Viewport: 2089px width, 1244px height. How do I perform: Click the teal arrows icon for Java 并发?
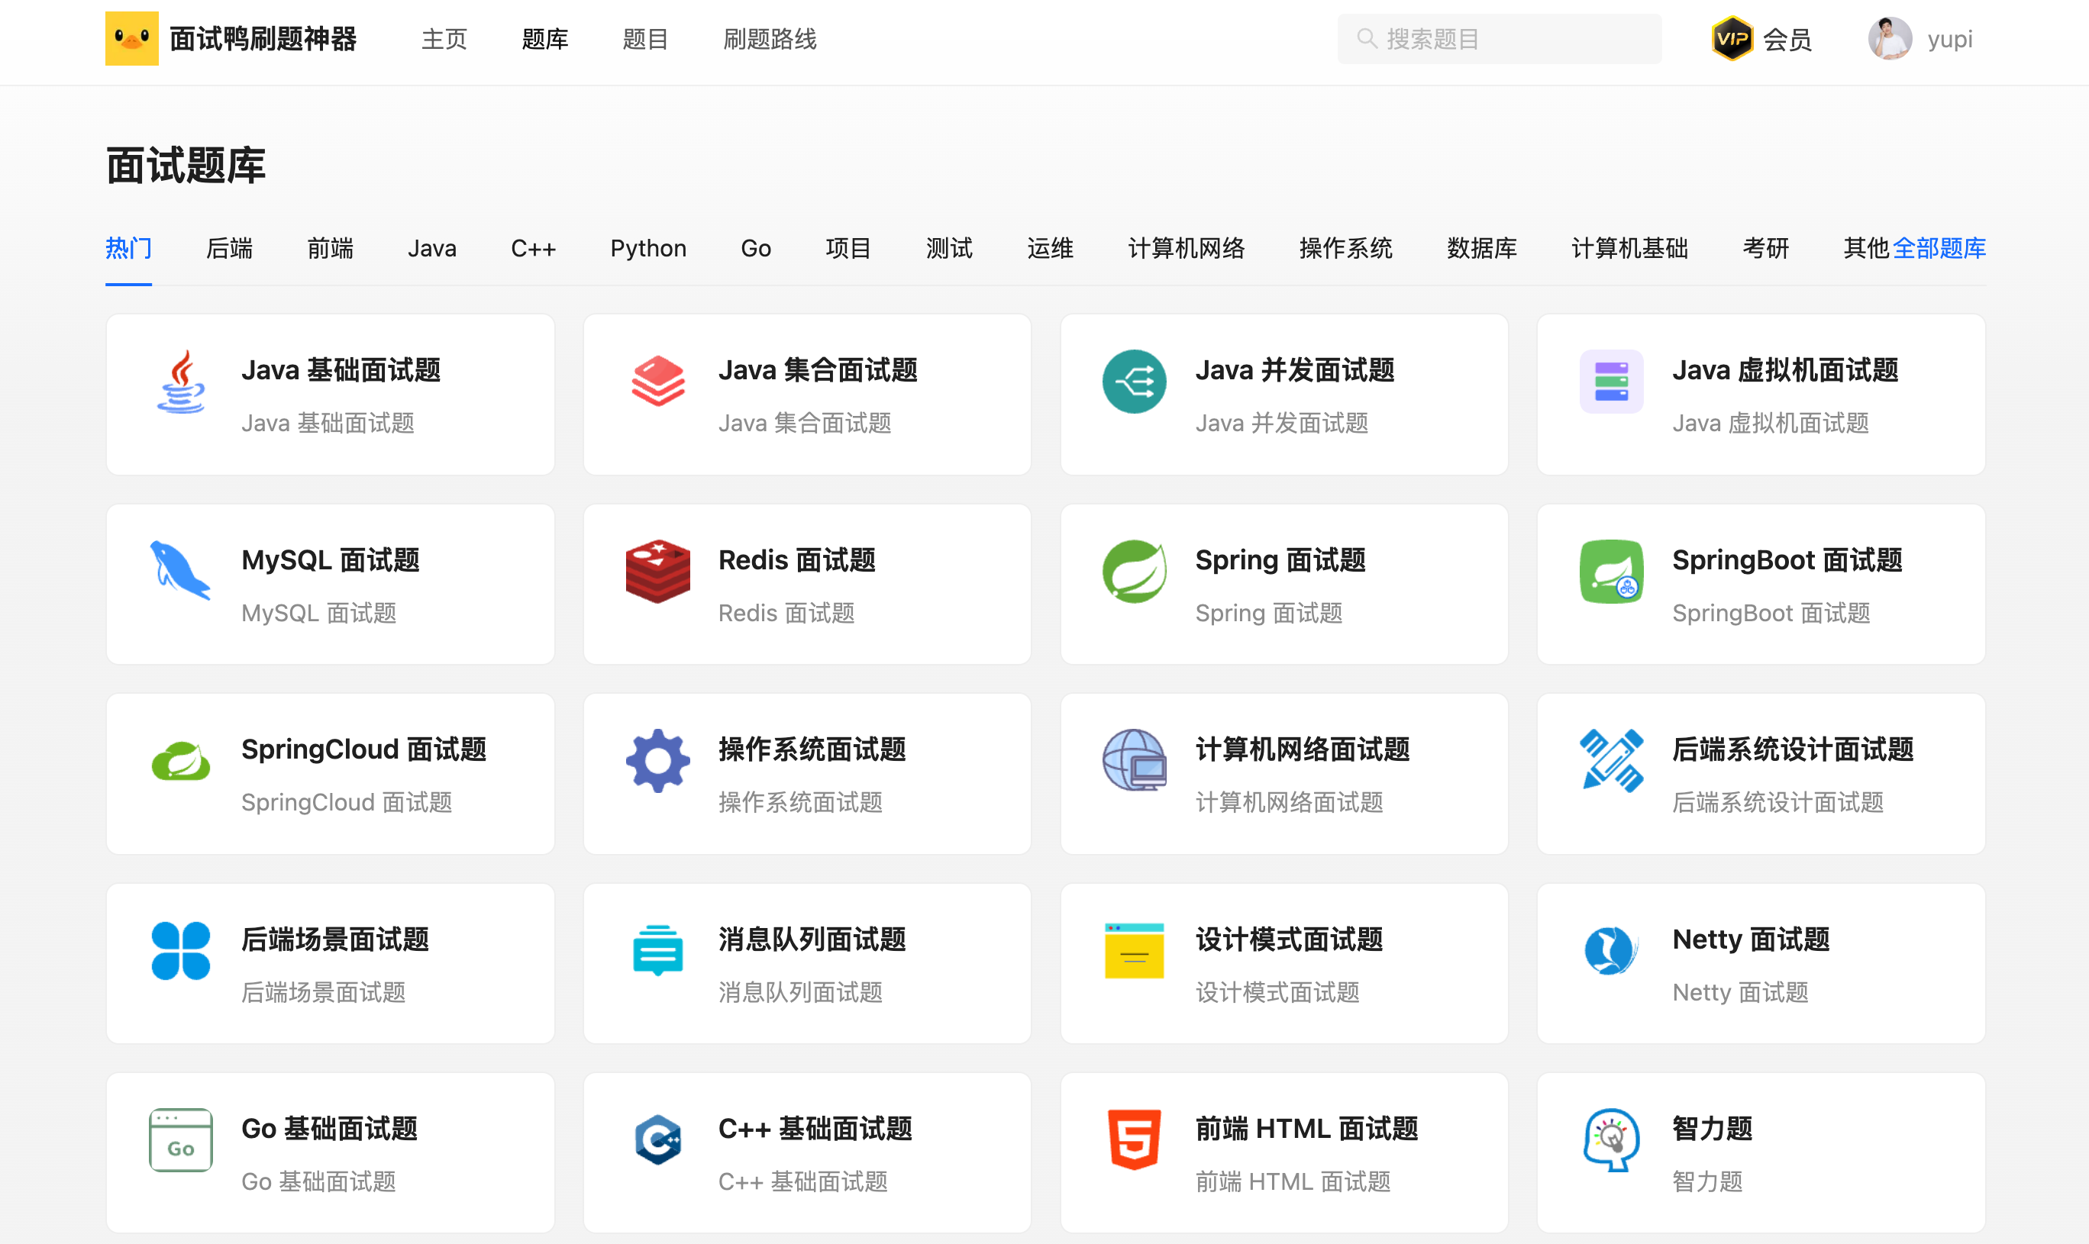1134,382
